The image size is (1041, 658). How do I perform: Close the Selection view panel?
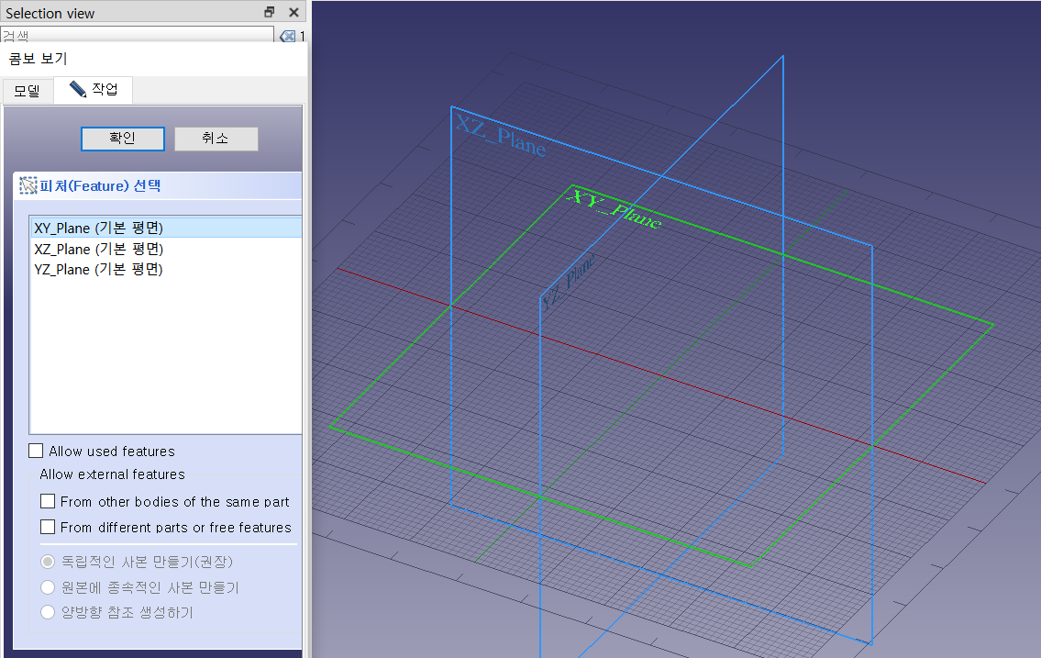pos(294,12)
